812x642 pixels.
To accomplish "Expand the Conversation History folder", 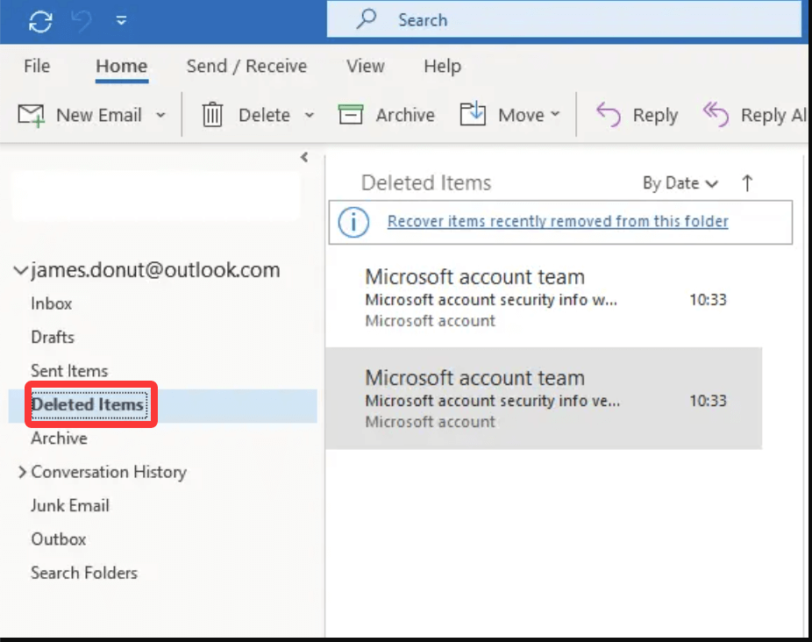I will (x=22, y=472).
